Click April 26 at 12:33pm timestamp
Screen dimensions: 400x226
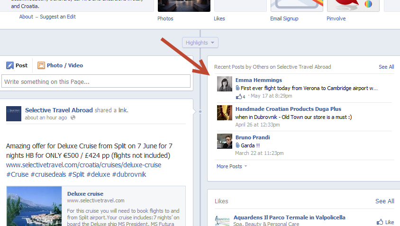coord(257,125)
